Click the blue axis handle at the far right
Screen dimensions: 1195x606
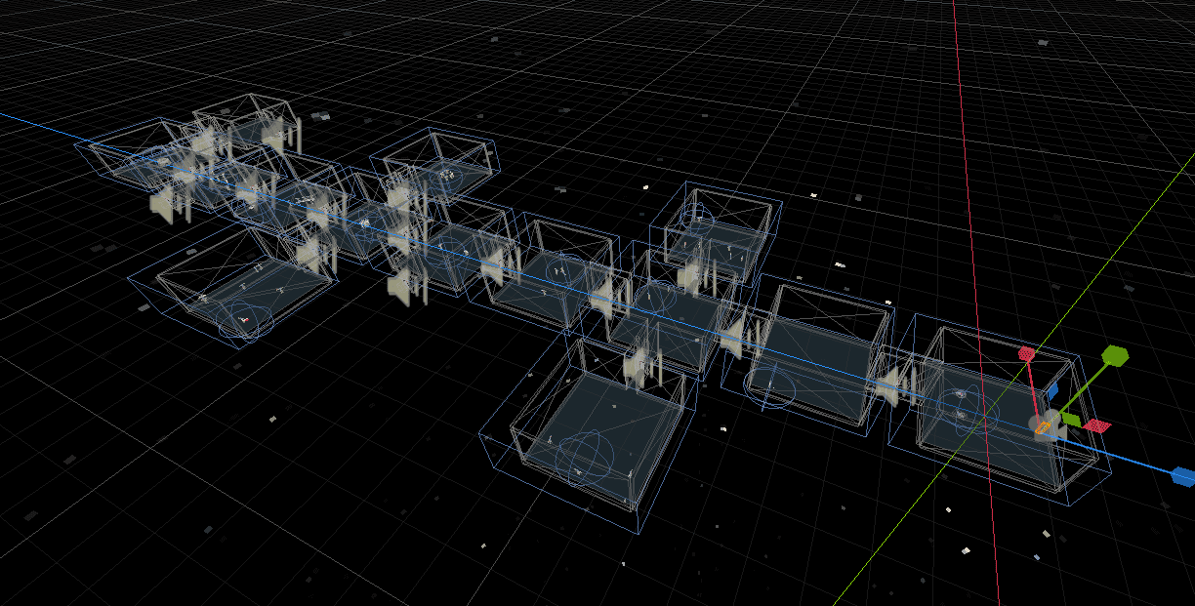point(1182,476)
